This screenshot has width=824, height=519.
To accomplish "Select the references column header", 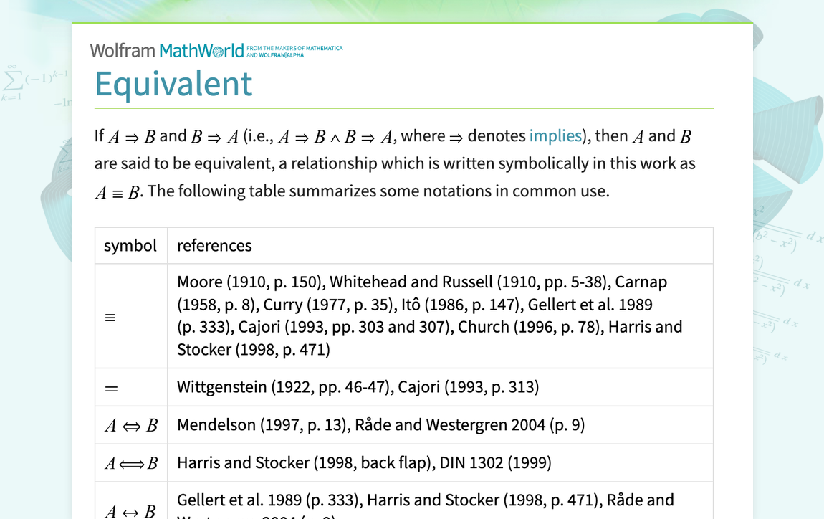I will [x=214, y=245].
